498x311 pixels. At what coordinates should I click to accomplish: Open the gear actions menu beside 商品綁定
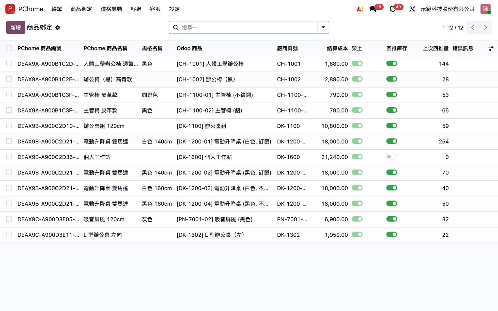pyautogui.click(x=58, y=27)
